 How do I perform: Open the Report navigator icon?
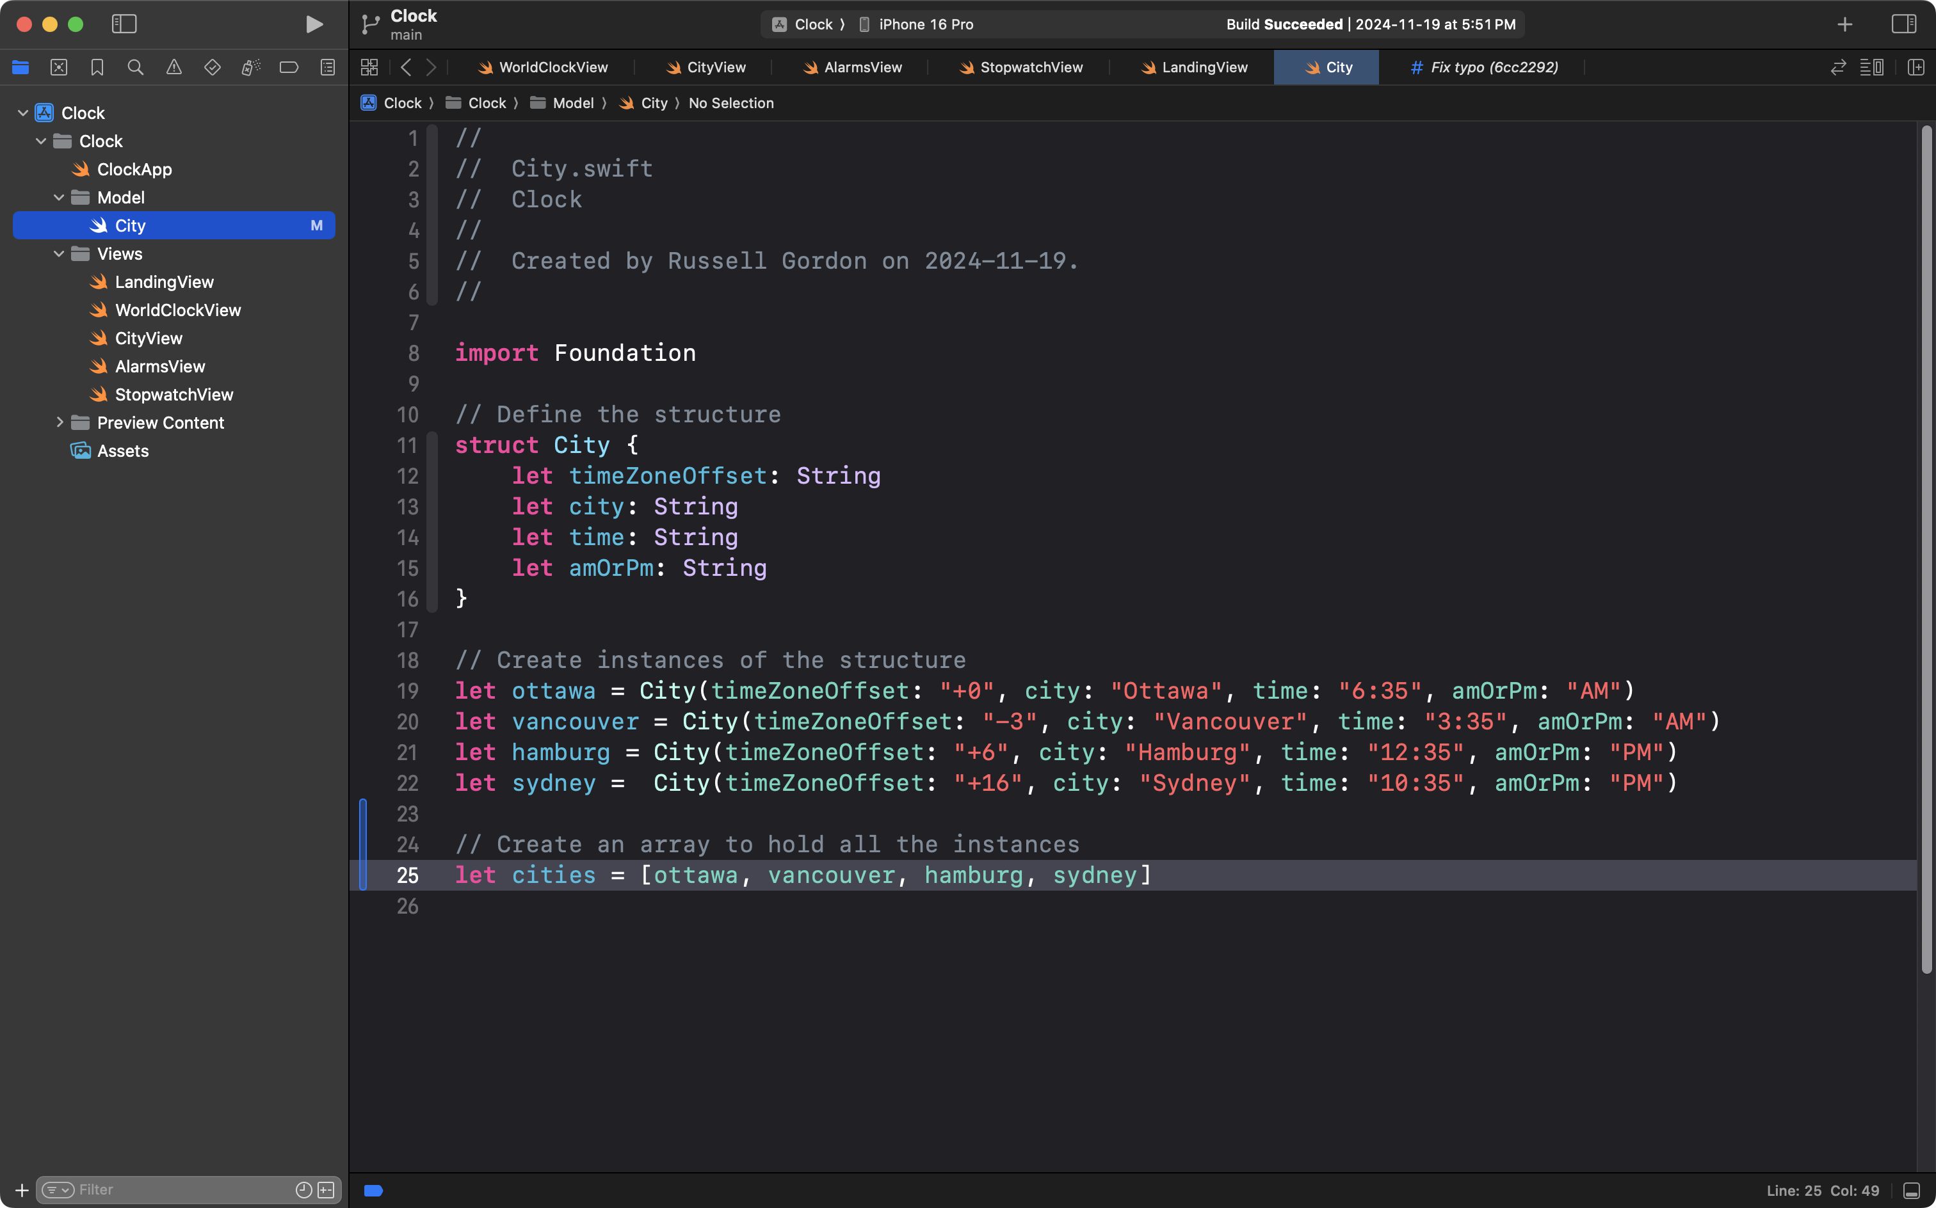click(x=327, y=68)
